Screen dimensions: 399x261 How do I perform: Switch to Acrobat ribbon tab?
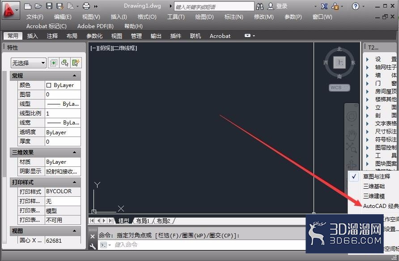220,36
